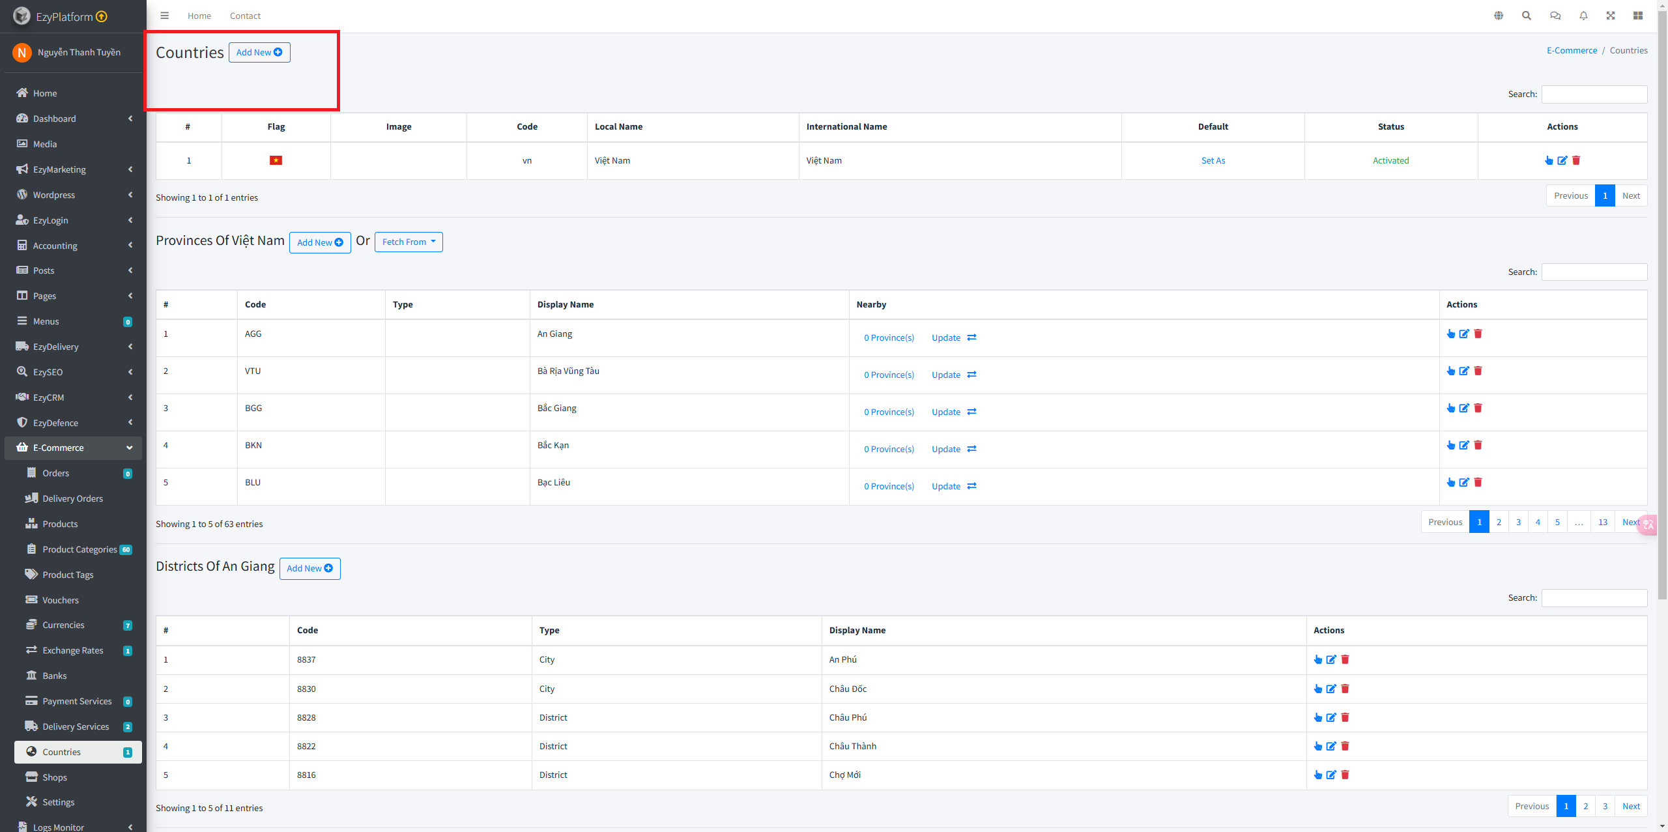The height and width of the screenshot is (832, 1668).
Task: Sort provinces table by Display Name header
Action: pos(689,304)
